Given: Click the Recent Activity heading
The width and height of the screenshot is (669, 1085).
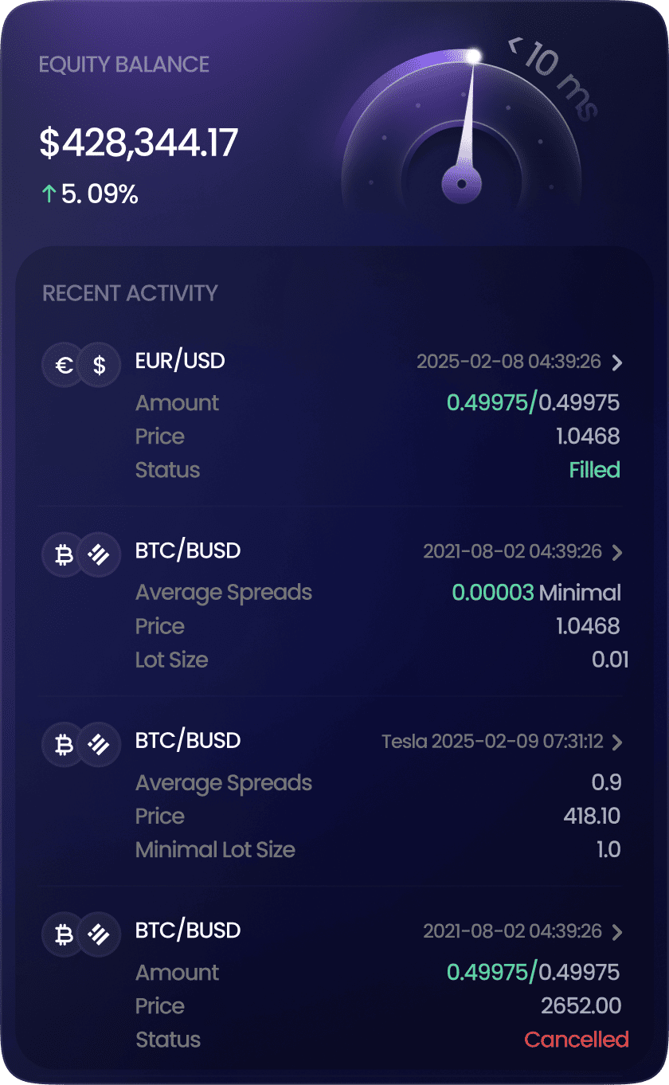Looking at the screenshot, I should [x=130, y=293].
